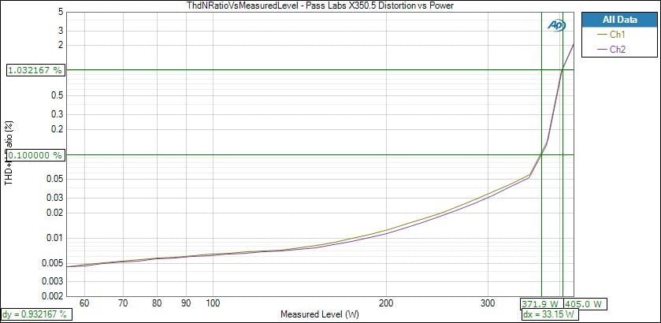Click the 0.100000 % cursor label

[35, 155]
